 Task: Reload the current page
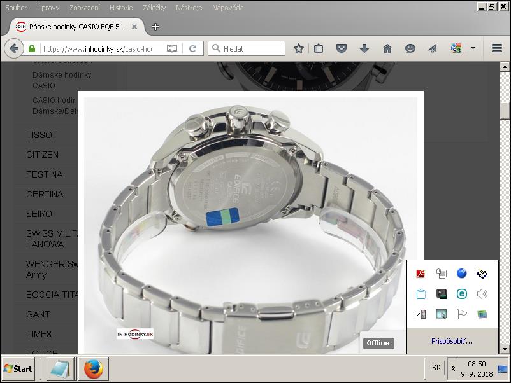(x=192, y=49)
